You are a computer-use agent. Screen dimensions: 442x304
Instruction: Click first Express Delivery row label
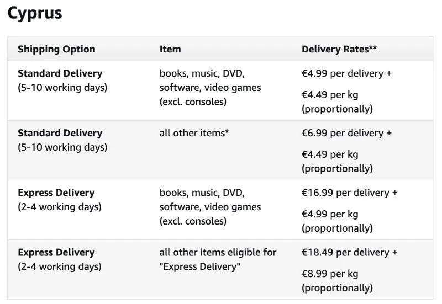pyautogui.click(x=56, y=193)
